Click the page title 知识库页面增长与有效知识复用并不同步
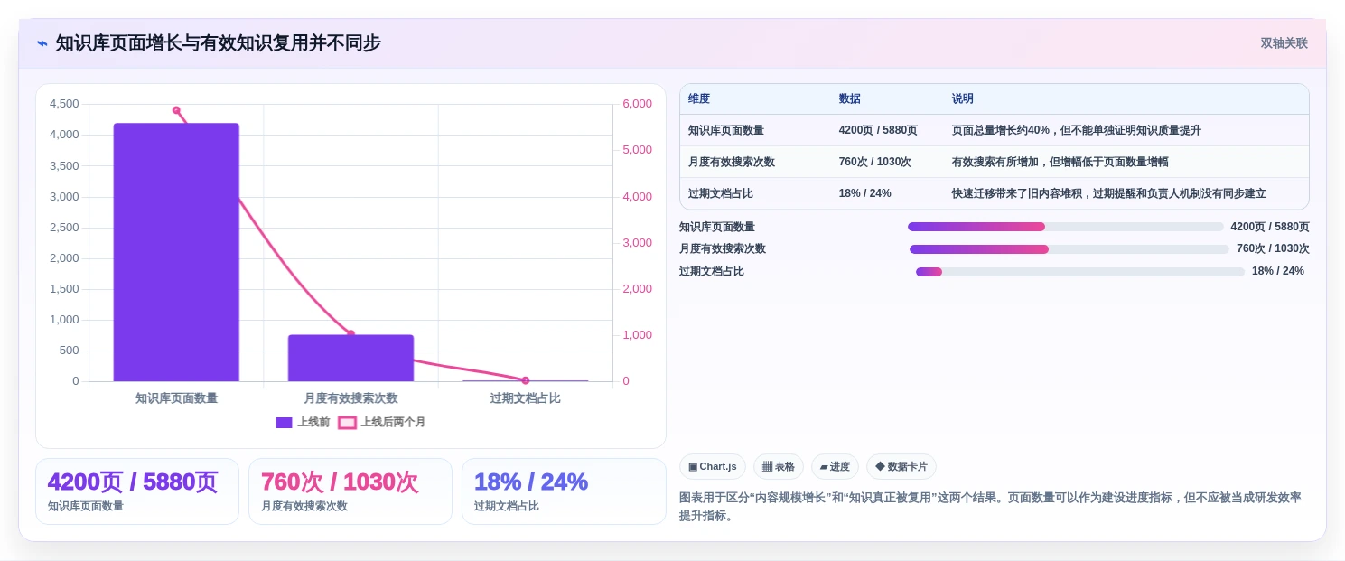 click(x=219, y=43)
